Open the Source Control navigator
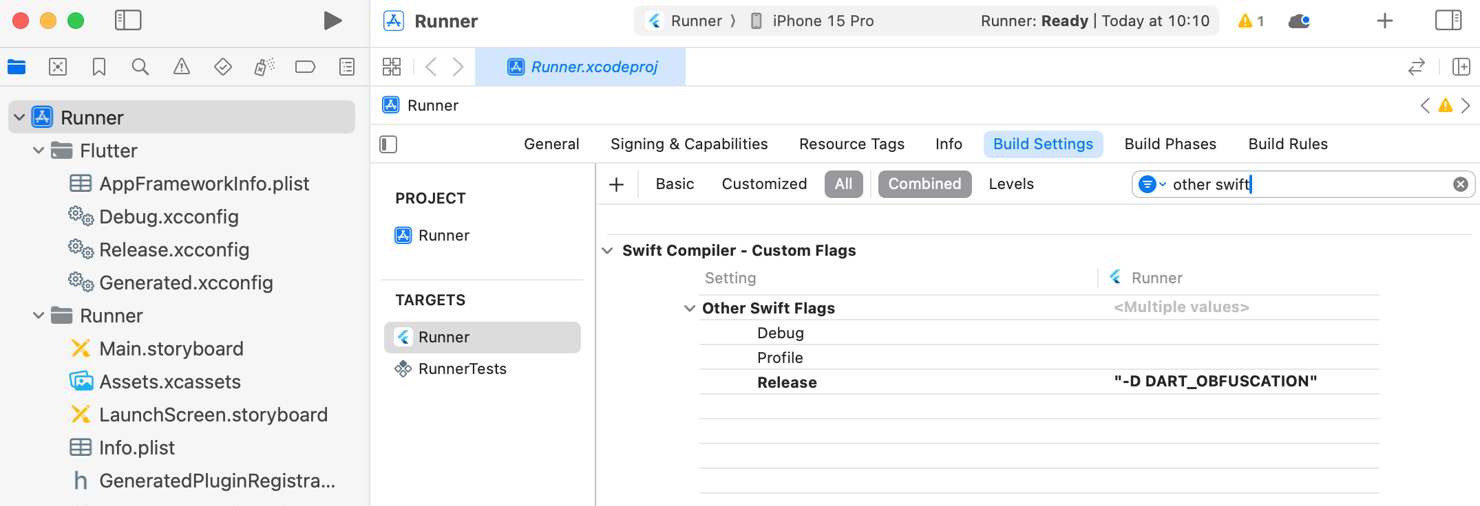 pos(58,67)
